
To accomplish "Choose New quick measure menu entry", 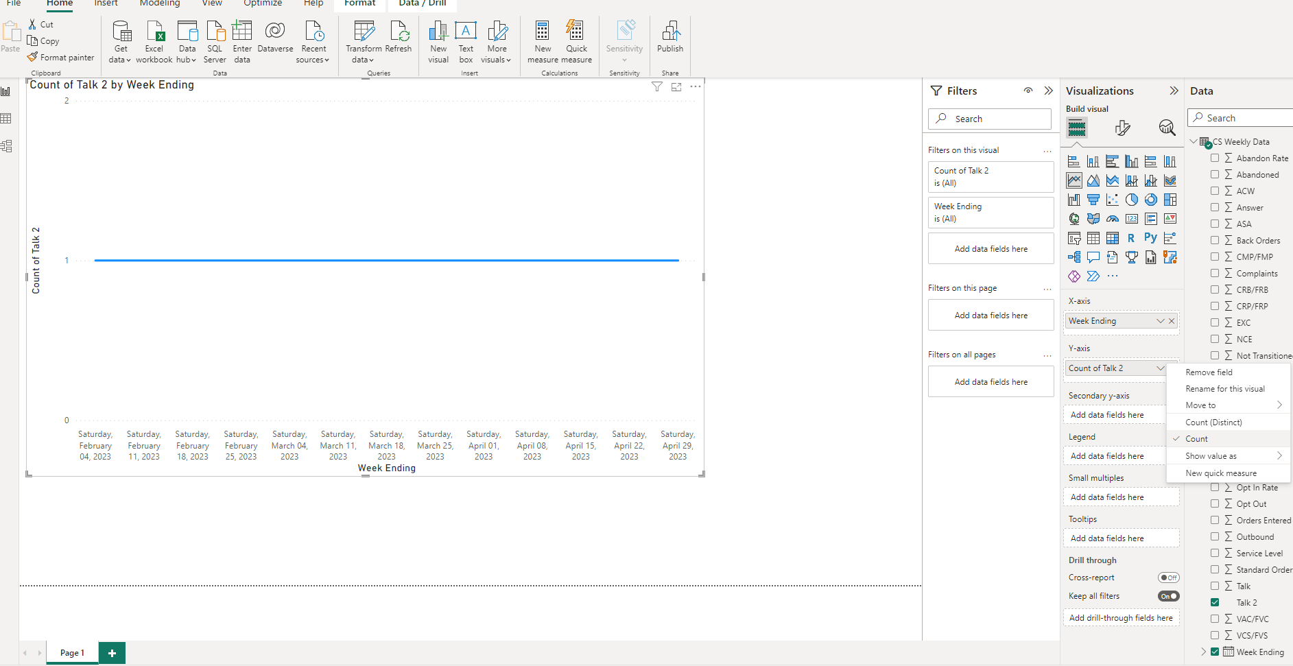I will (x=1228, y=473).
